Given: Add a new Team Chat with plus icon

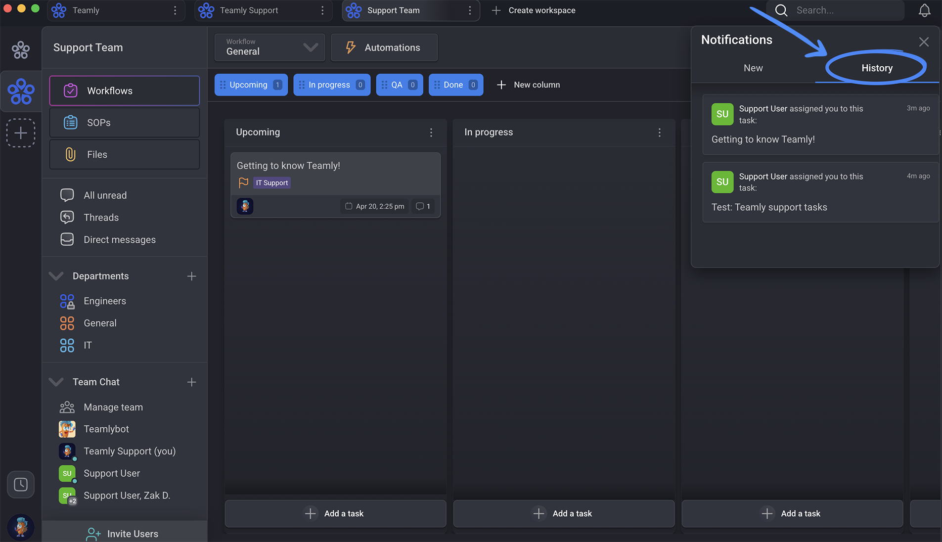Looking at the screenshot, I should [x=192, y=382].
